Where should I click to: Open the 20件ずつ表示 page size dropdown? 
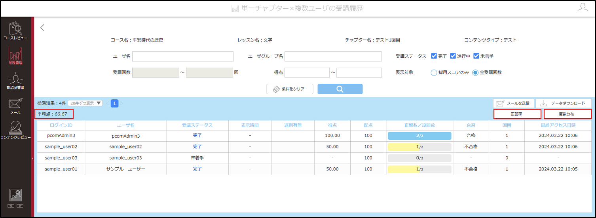pyautogui.click(x=85, y=103)
